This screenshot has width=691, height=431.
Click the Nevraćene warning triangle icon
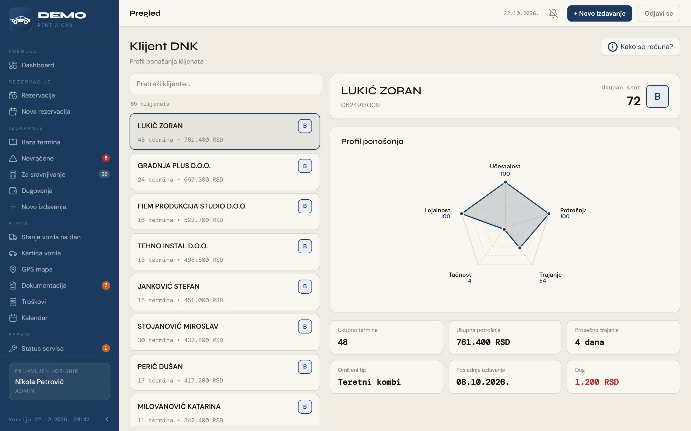point(13,158)
